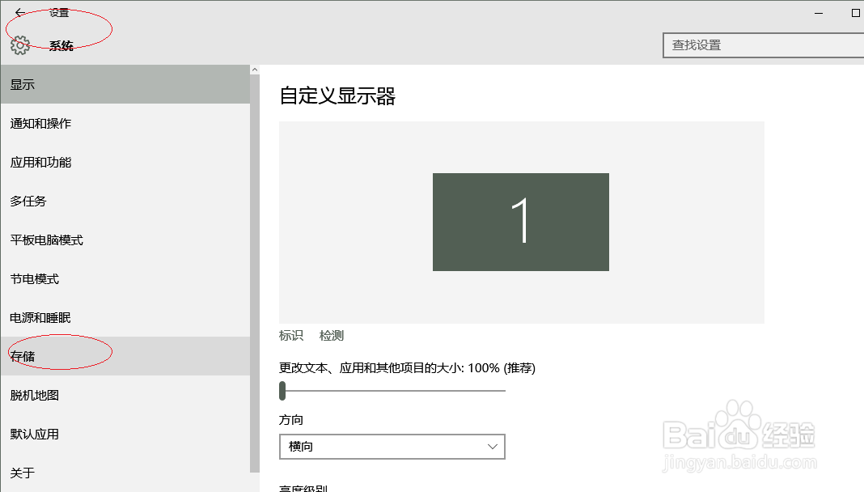Image resolution: width=864 pixels, height=492 pixels.
Task: Click the 方向 label
Action: pyautogui.click(x=291, y=420)
